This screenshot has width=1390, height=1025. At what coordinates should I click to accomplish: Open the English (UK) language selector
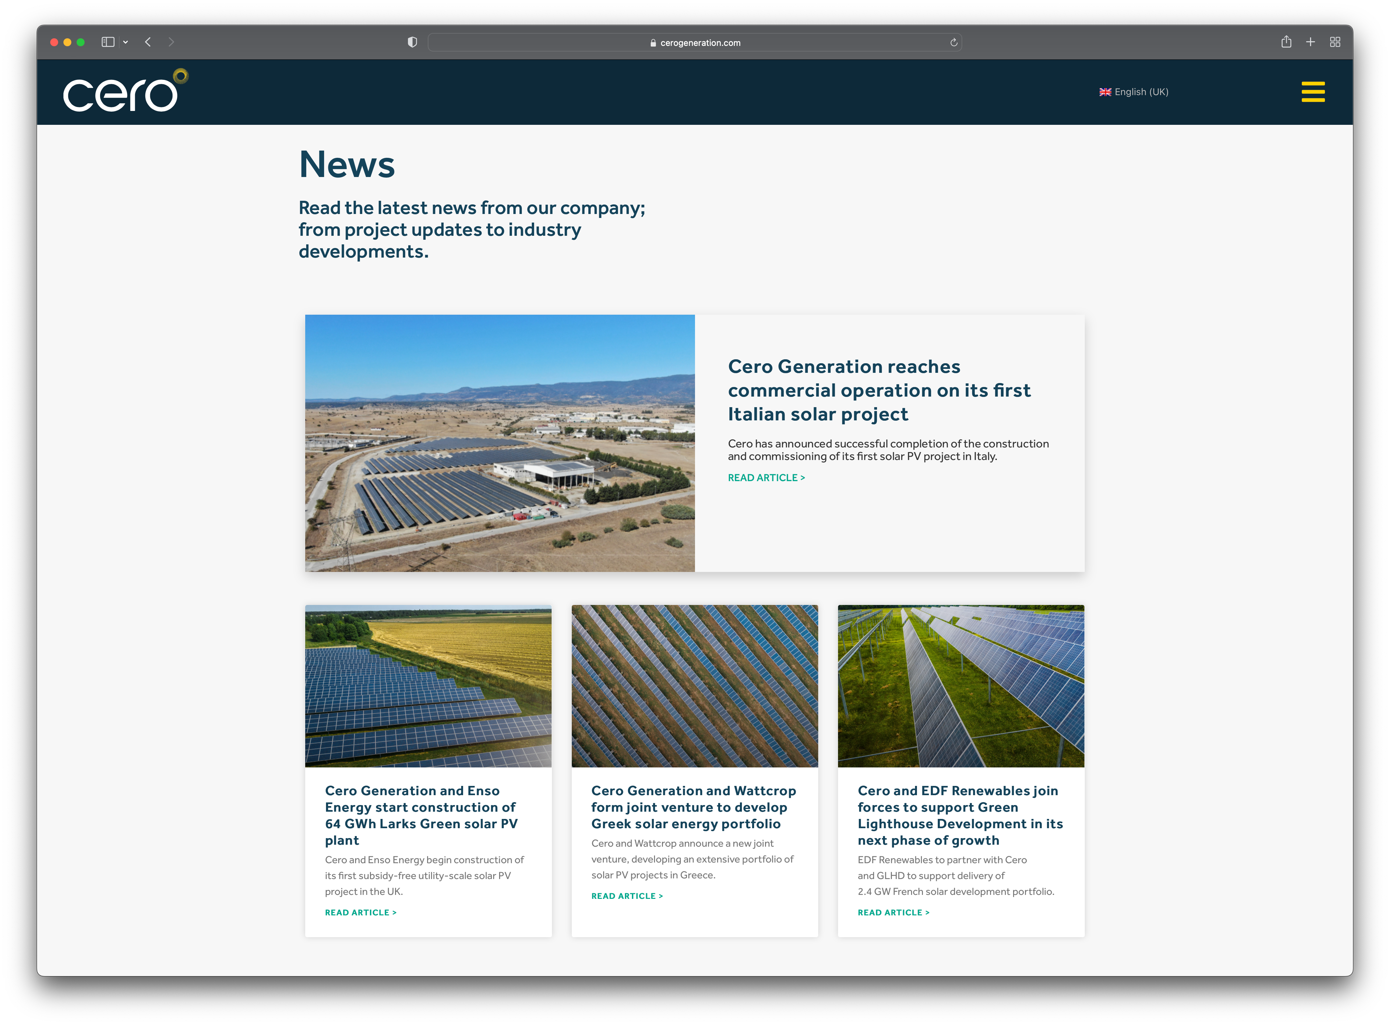pyautogui.click(x=1134, y=92)
